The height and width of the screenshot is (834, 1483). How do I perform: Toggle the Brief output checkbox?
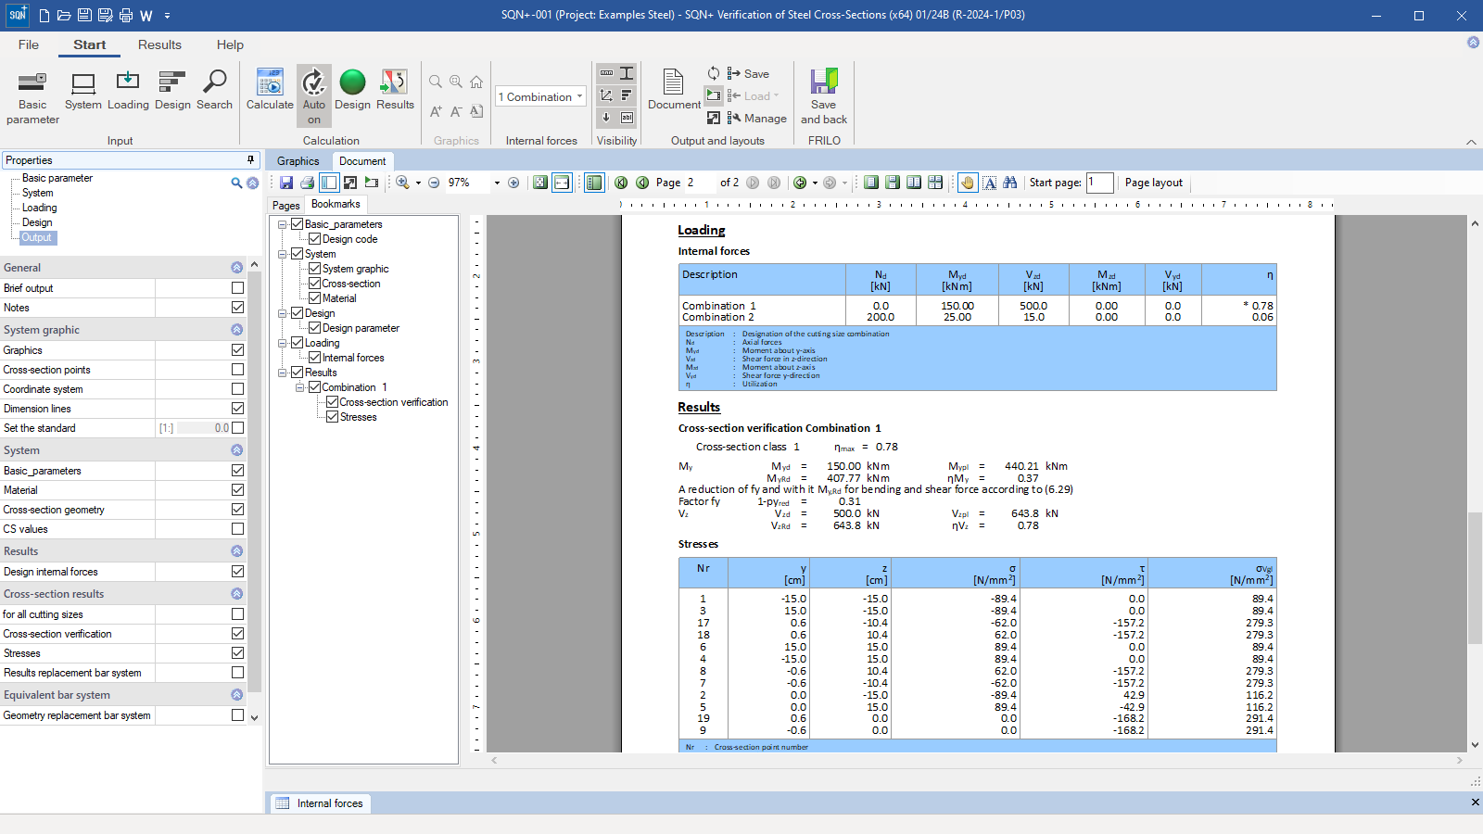pyautogui.click(x=238, y=288)
